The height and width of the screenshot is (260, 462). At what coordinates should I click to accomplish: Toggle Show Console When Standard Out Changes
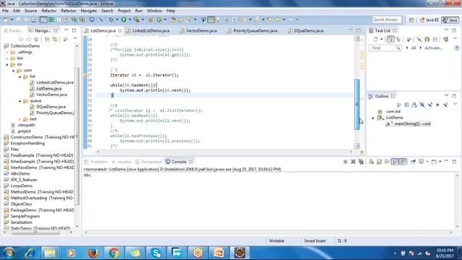click(395, 162)
